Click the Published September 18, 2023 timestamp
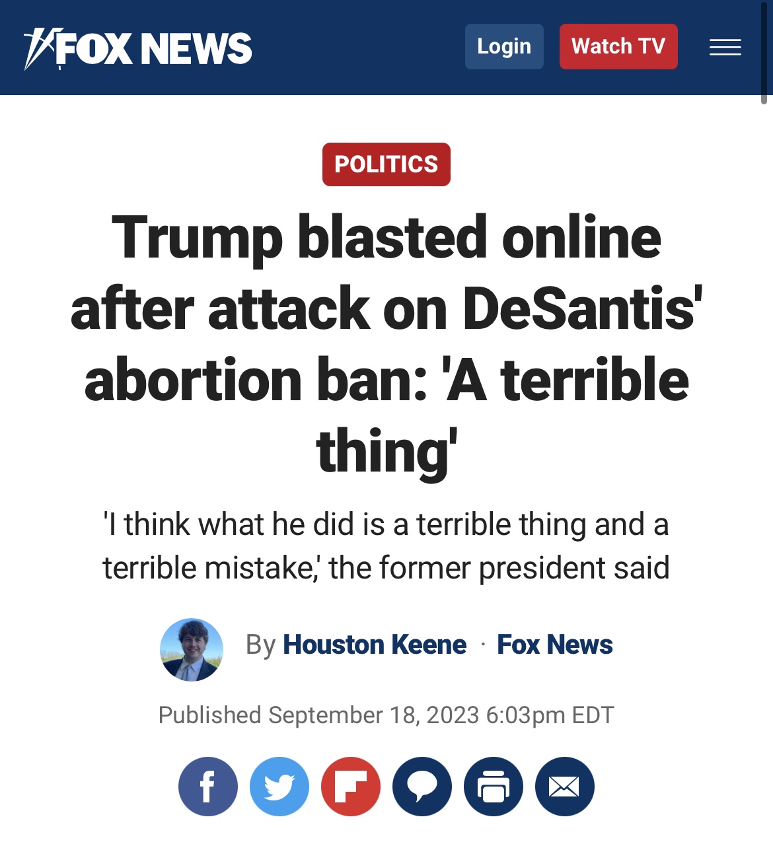Viewport: 773px width, 846px height. pos(386,715)
